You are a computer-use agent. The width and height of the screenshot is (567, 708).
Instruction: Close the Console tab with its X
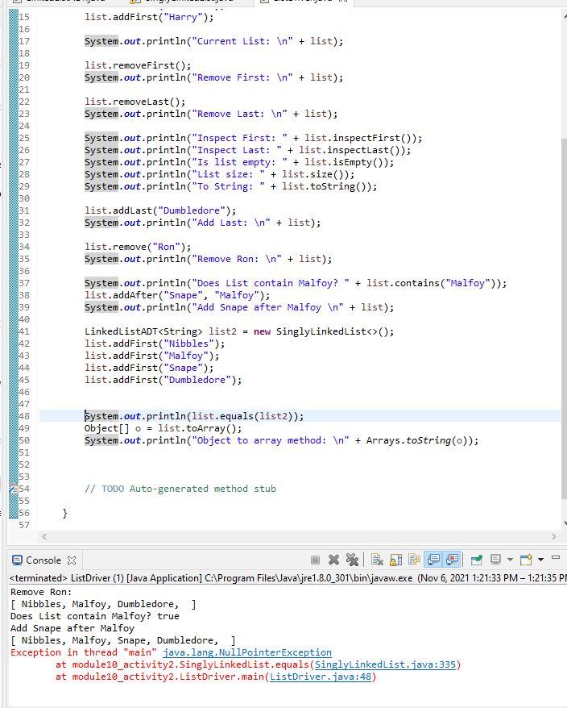[71, 560]
